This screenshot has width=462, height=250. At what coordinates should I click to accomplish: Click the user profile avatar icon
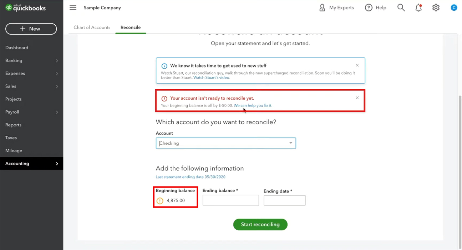(454, 7)
